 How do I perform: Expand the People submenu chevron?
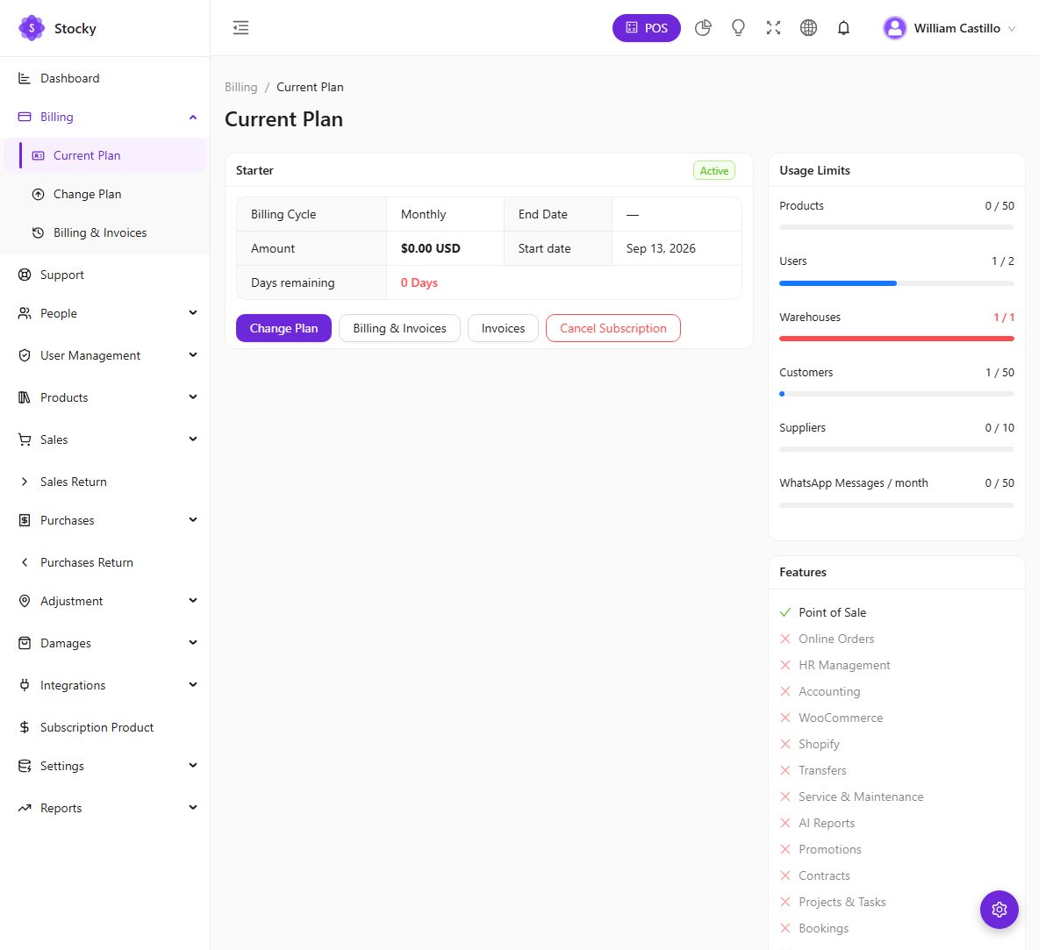tap(193, 313)
